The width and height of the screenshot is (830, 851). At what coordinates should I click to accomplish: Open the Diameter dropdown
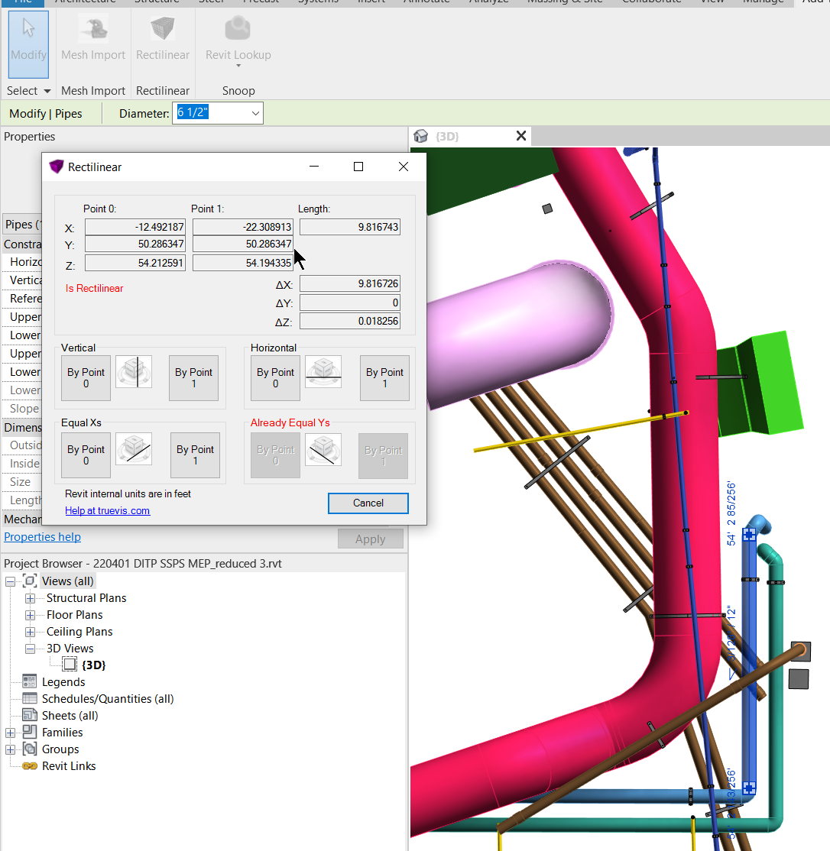click(255, 113)
